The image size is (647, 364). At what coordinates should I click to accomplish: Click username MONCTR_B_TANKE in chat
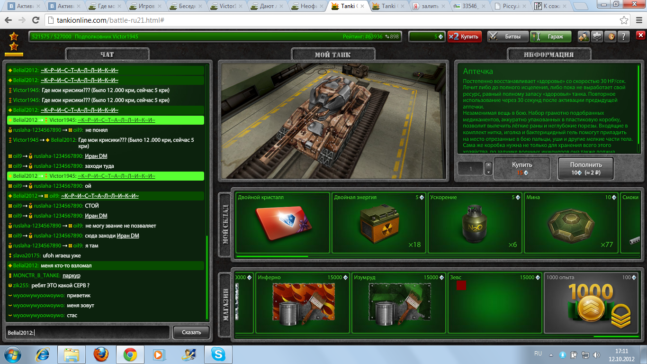(36, 275)
